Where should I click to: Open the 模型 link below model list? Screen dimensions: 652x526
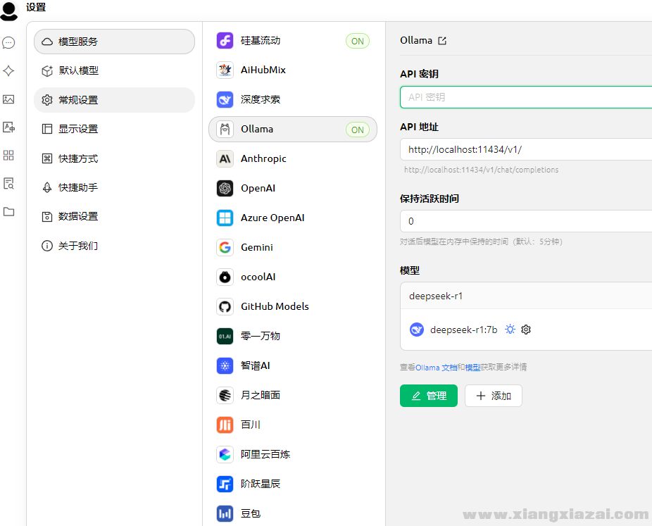pyautogui.click(x=472, y=368)
